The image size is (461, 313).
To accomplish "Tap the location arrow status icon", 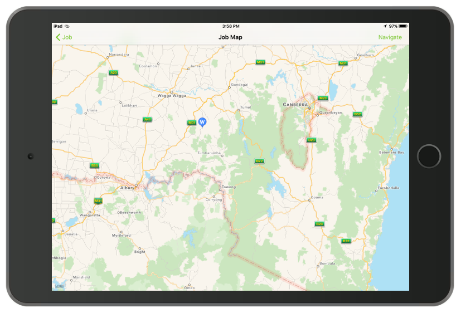I will 385,26.
